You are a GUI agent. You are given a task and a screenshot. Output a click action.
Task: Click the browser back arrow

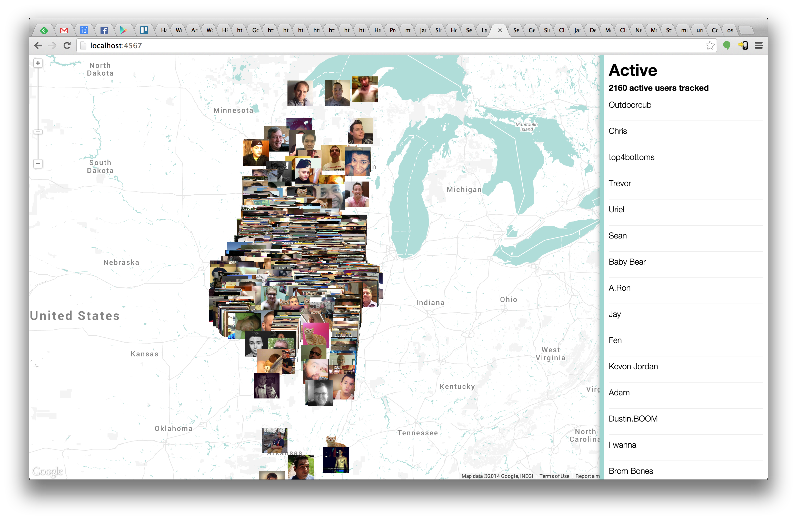tap(38, 46)
